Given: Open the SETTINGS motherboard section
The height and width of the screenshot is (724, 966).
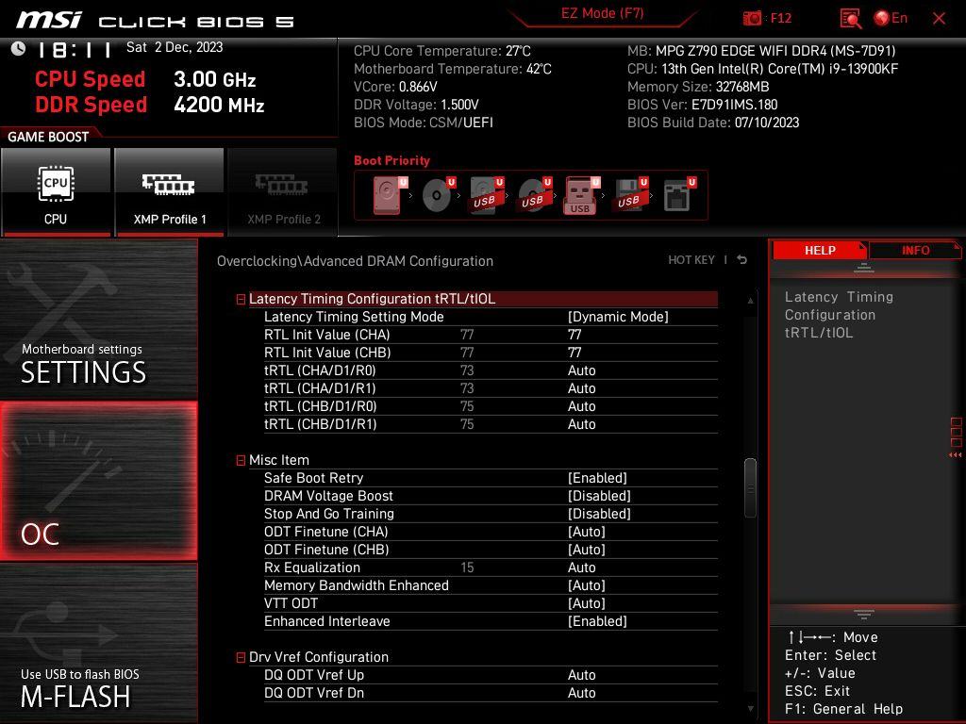Looking at the screenshot, I should pos(98,321).
